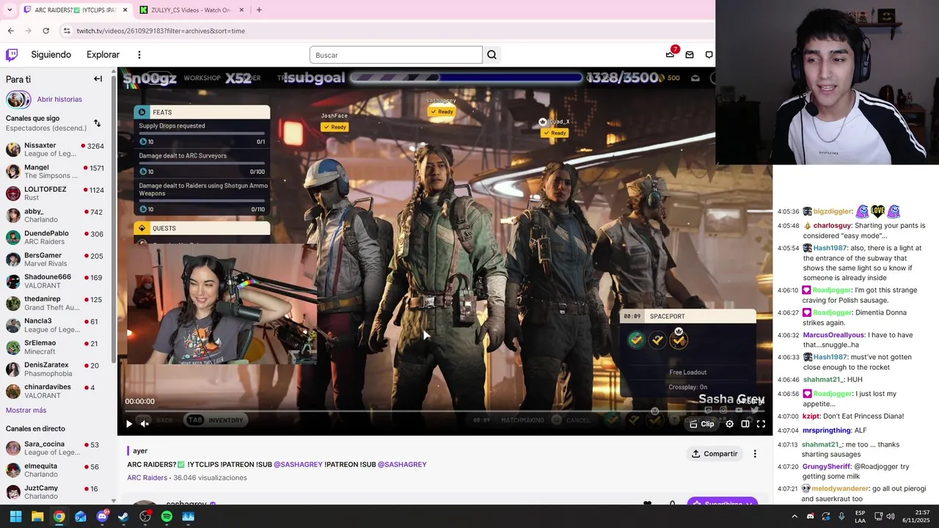The image size is (939, 528).
Task: Open thedanirep channel in sidebar
Action: point(55,304)
